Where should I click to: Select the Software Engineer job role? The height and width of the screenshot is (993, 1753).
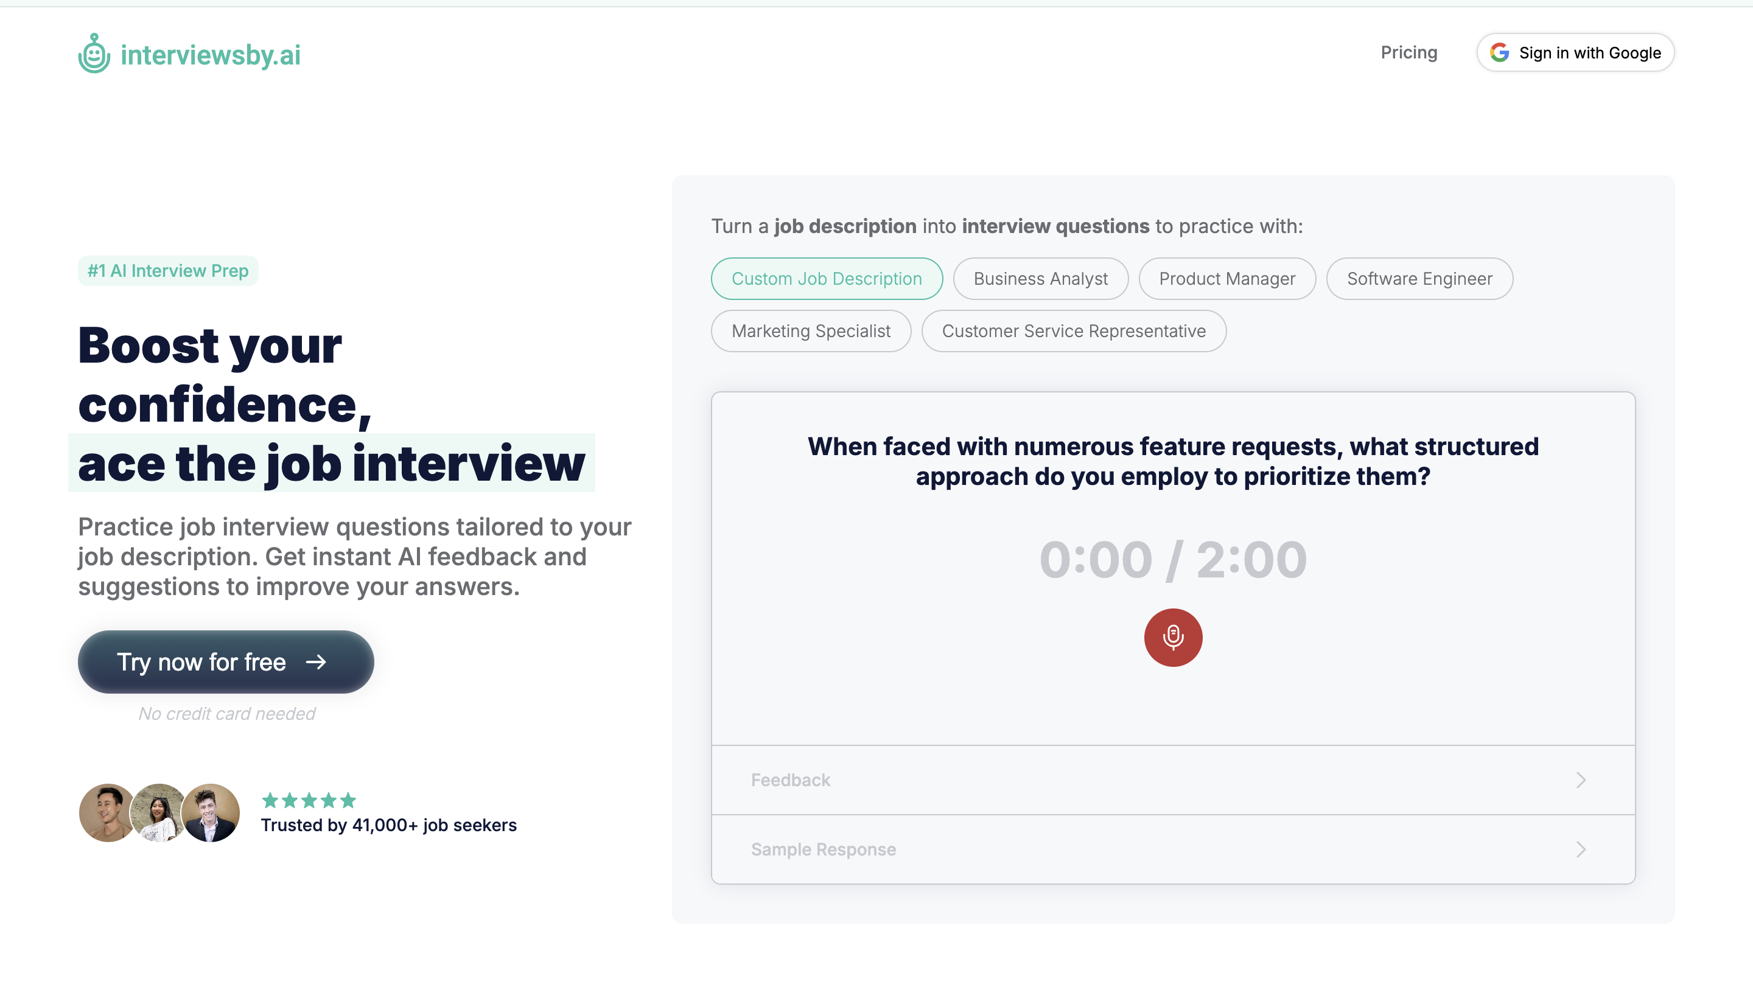[1421, 278]
